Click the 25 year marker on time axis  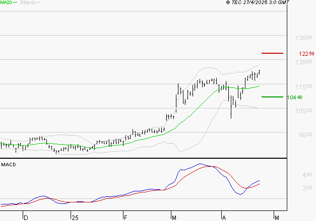[75, 218]
